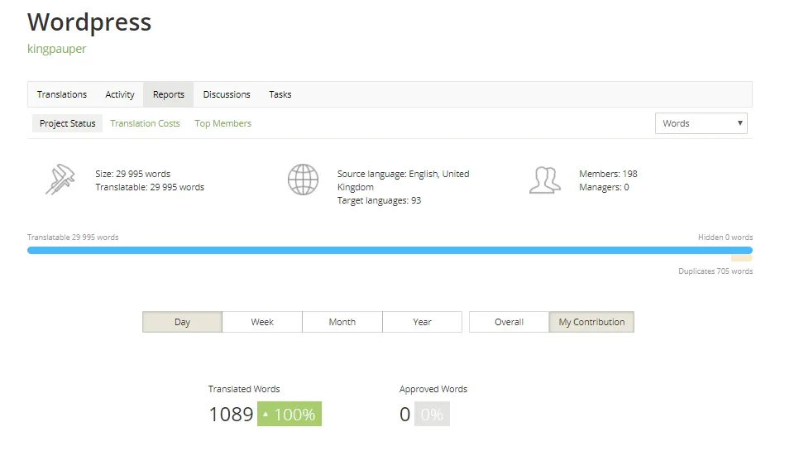Click 'Size: 29 995 words' text
Screen dimensions: 799x451
pos(132,174)
